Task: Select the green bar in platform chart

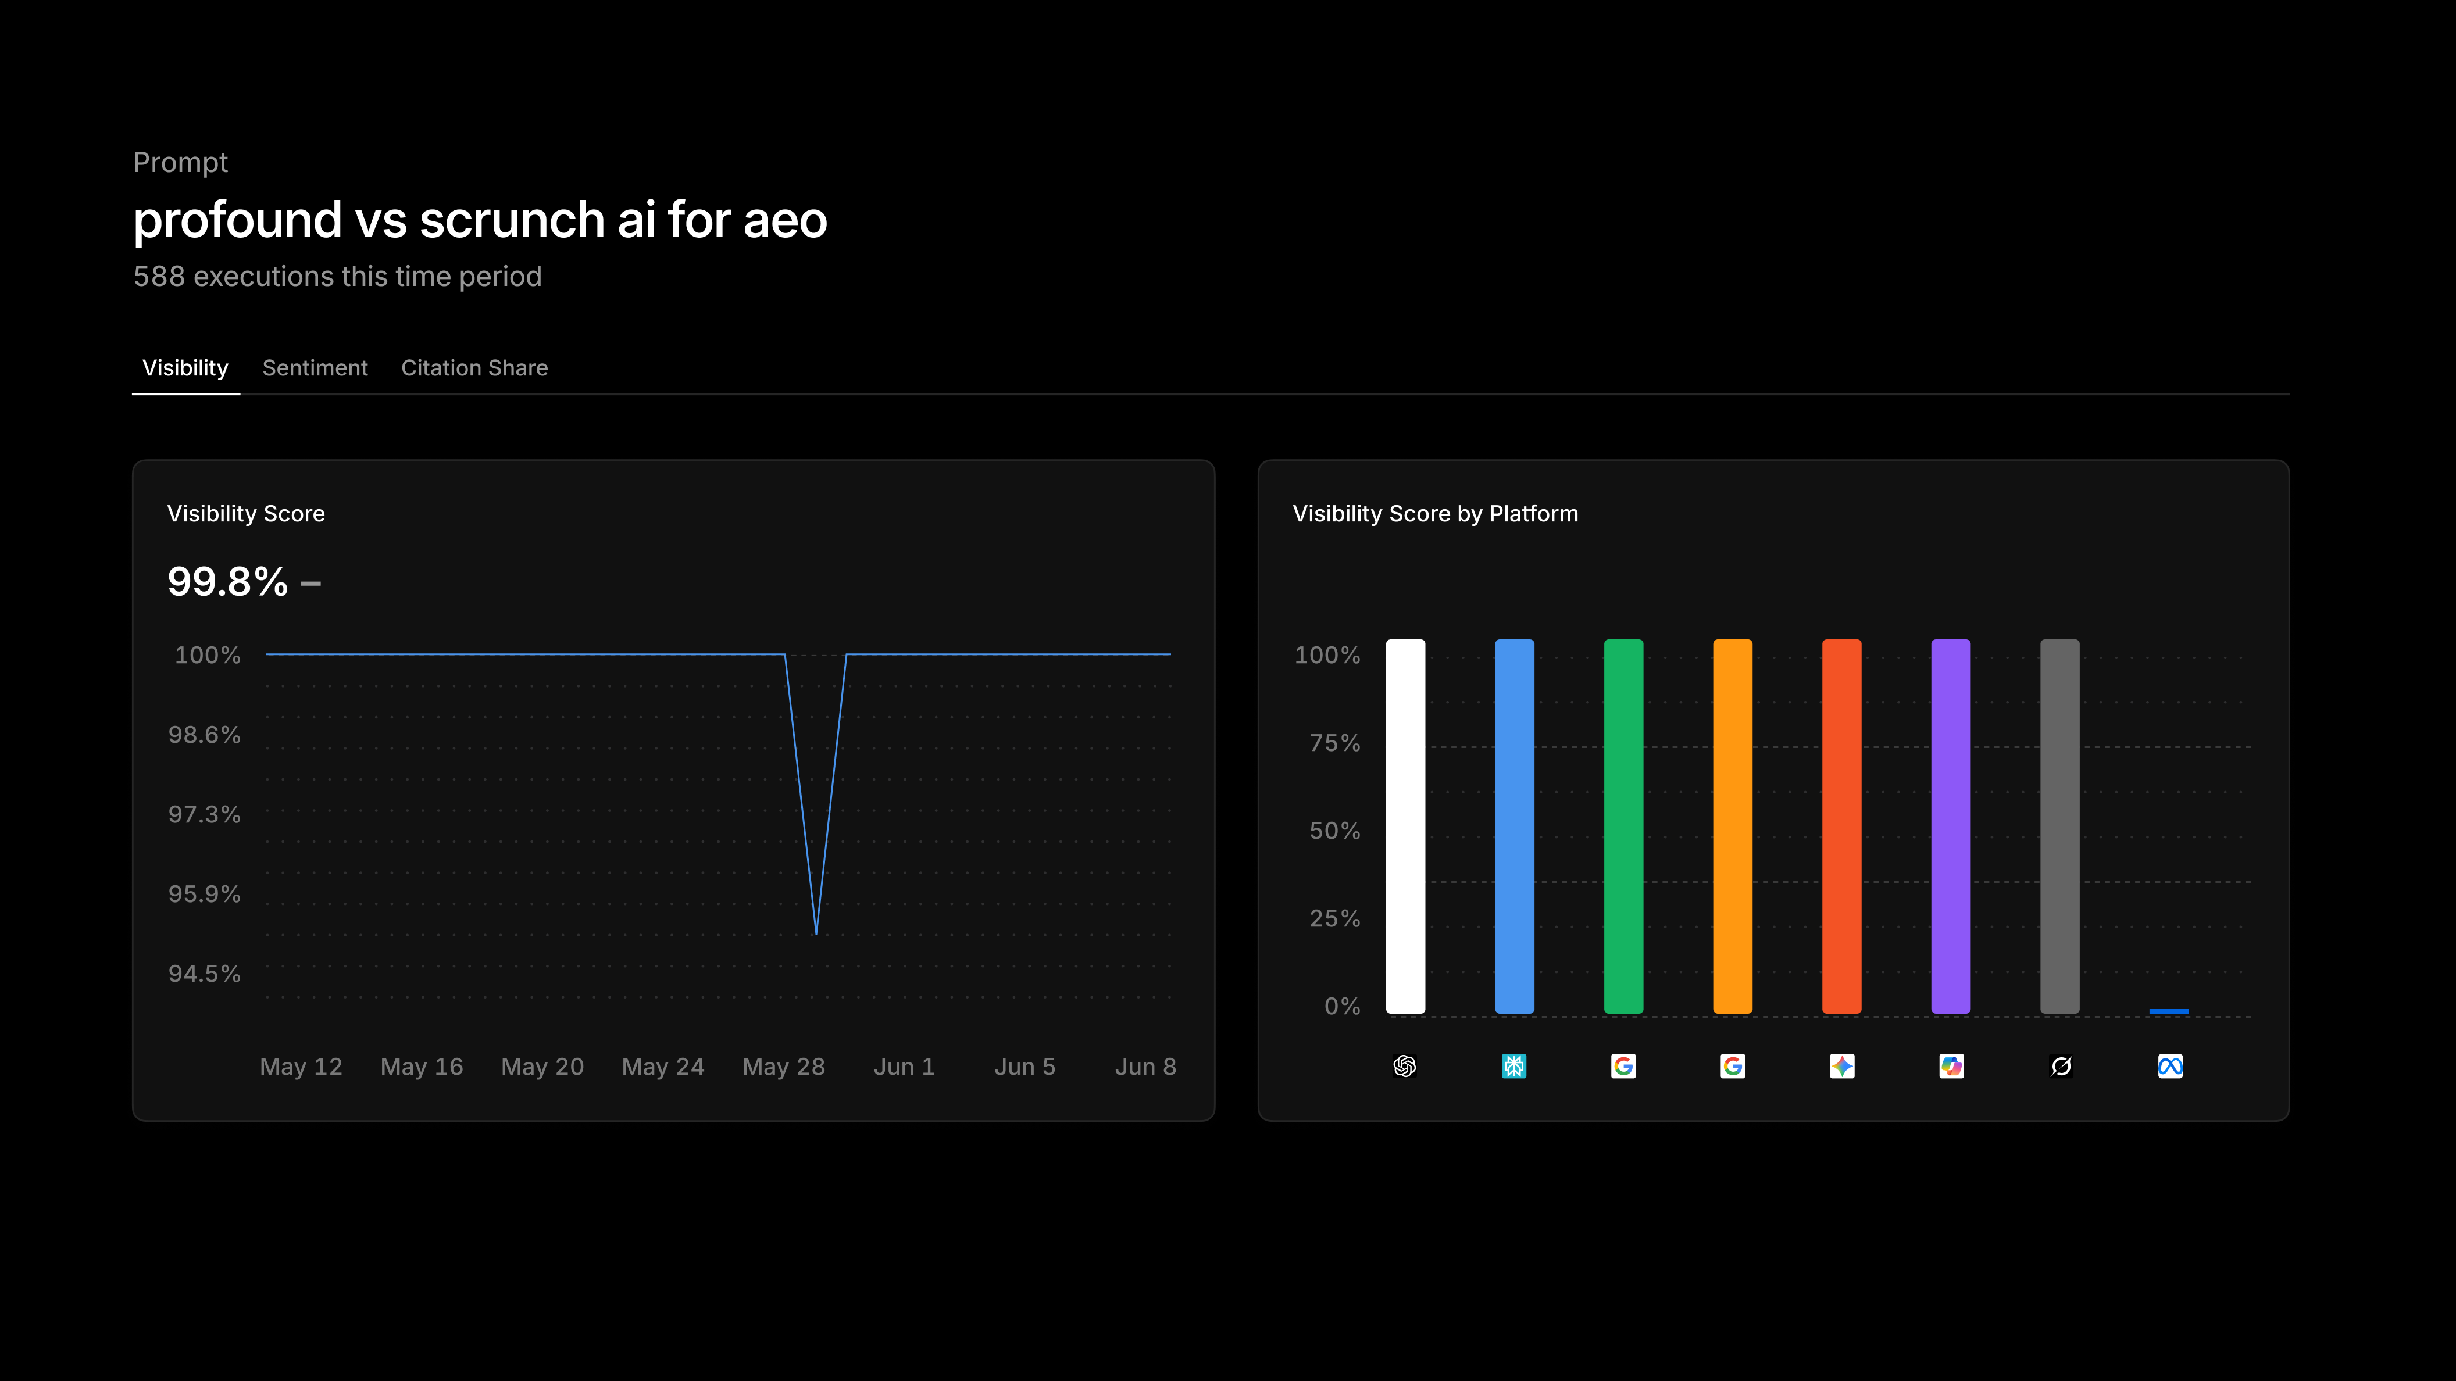Action: (1623, 827)
